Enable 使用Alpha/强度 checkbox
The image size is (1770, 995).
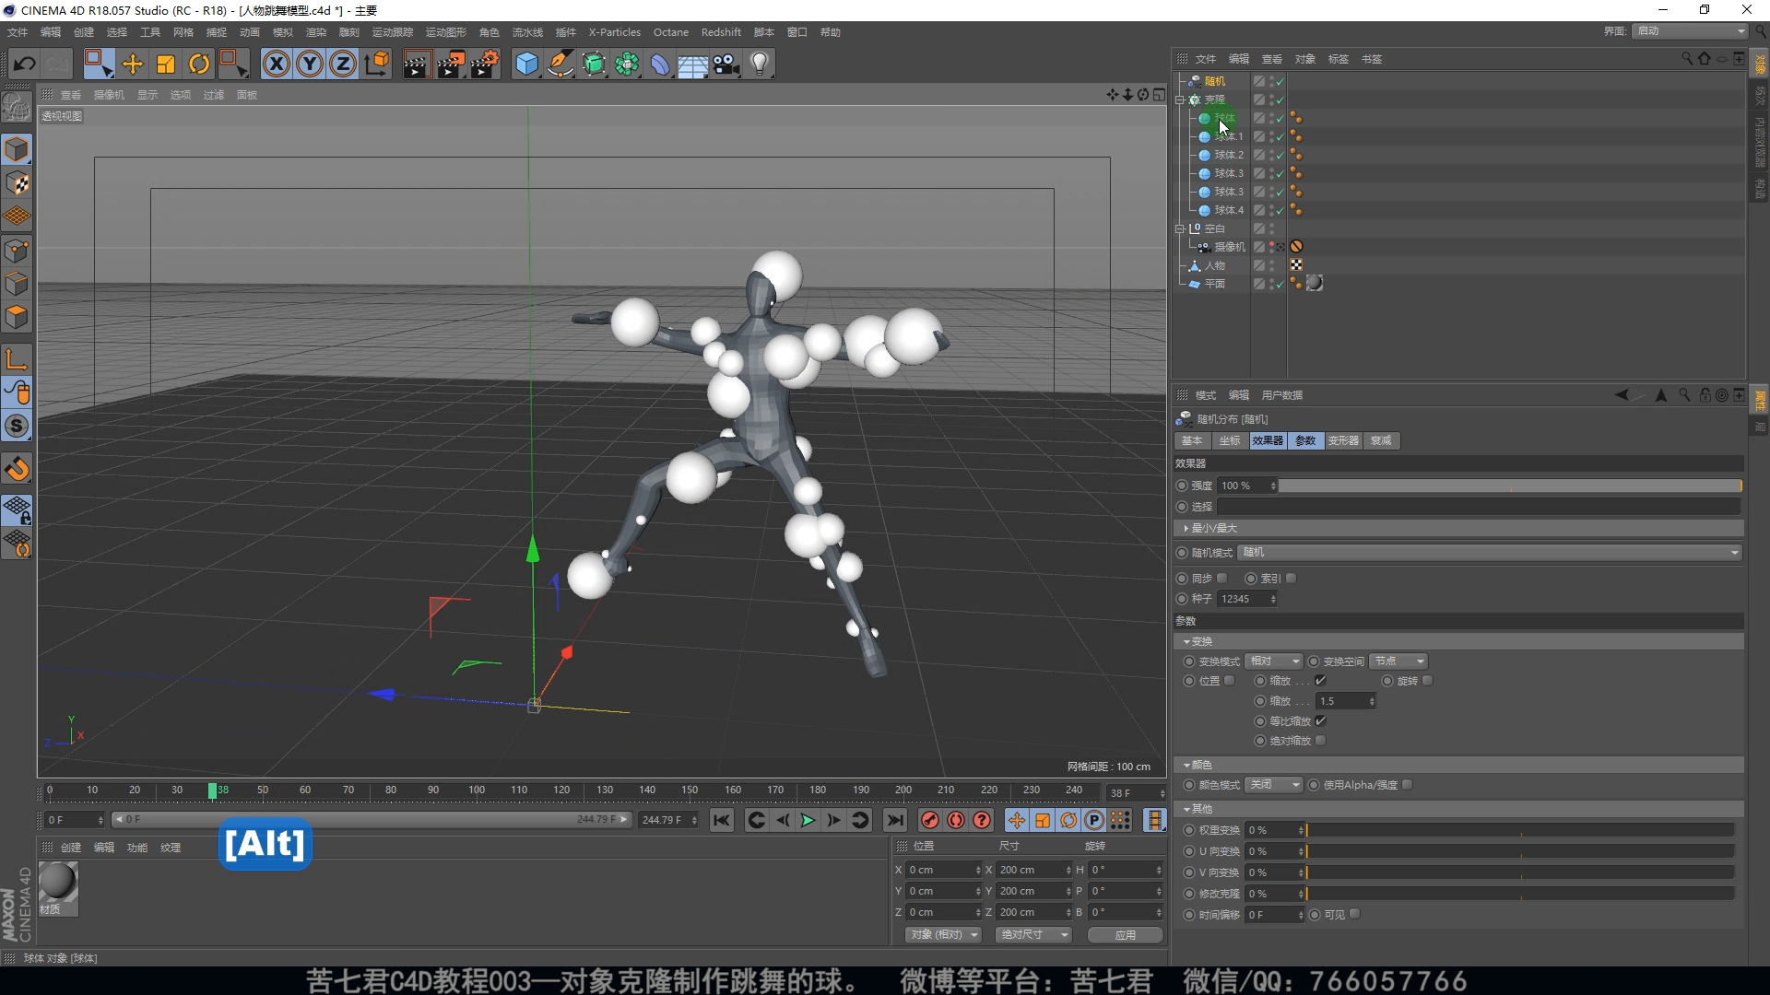pos(1408,785)
